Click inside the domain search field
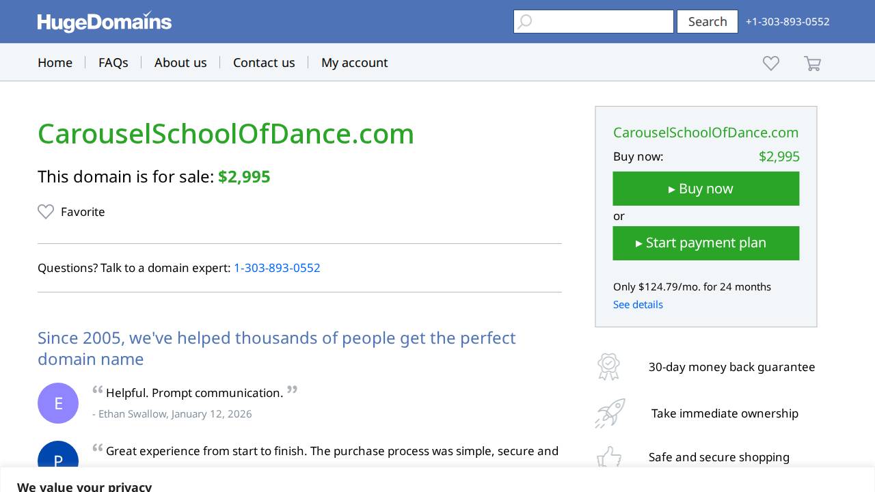 coord(602,21)
